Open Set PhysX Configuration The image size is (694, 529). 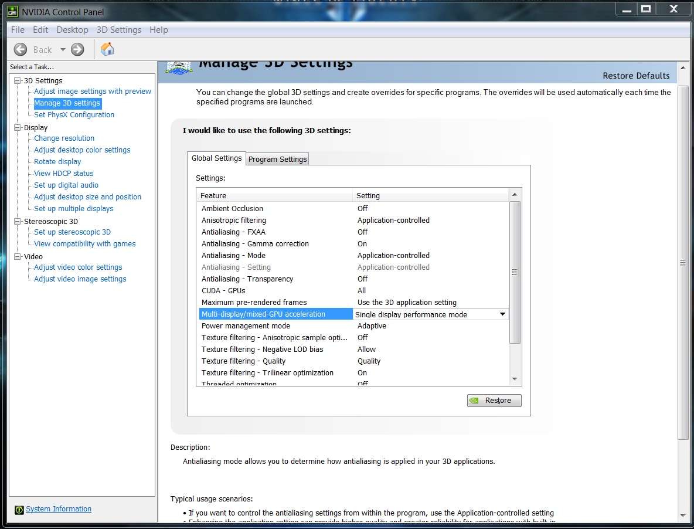(x=74, y=114)
